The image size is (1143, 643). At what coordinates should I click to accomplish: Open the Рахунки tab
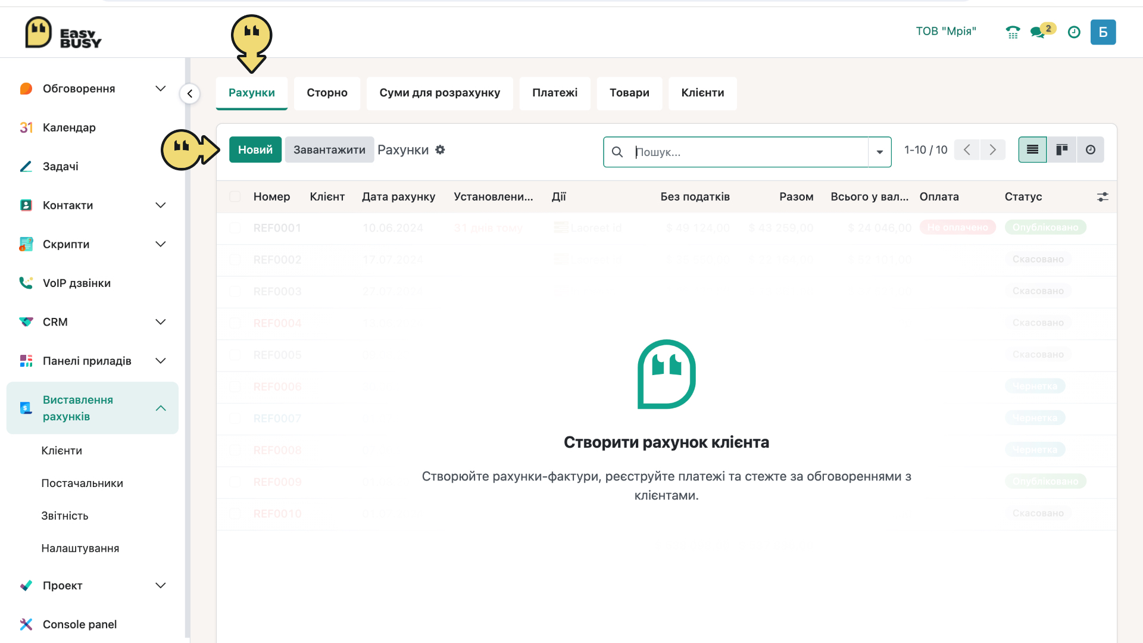click(x=252, y=93)
